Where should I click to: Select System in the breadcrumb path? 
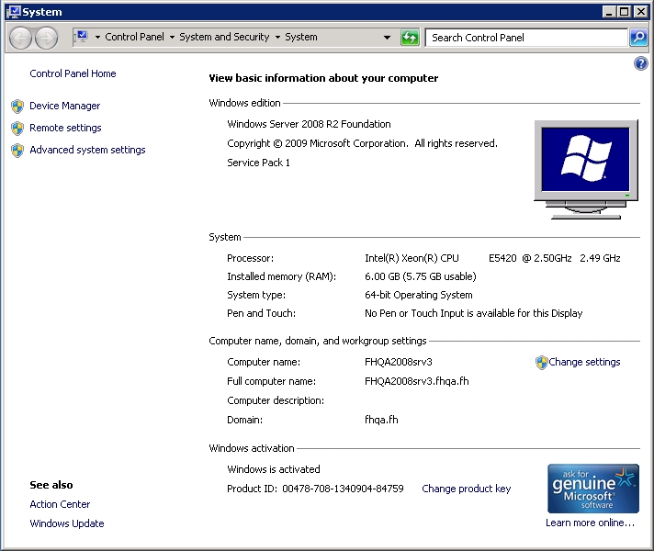301,37
